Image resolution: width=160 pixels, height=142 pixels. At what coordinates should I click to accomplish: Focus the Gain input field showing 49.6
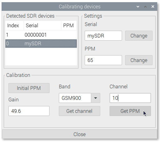pyautogui.click(x=29, y=111)
